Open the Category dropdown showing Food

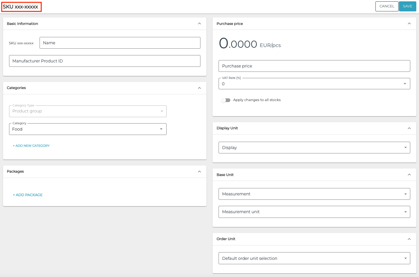pyautogui.click(x=87, y=129)
